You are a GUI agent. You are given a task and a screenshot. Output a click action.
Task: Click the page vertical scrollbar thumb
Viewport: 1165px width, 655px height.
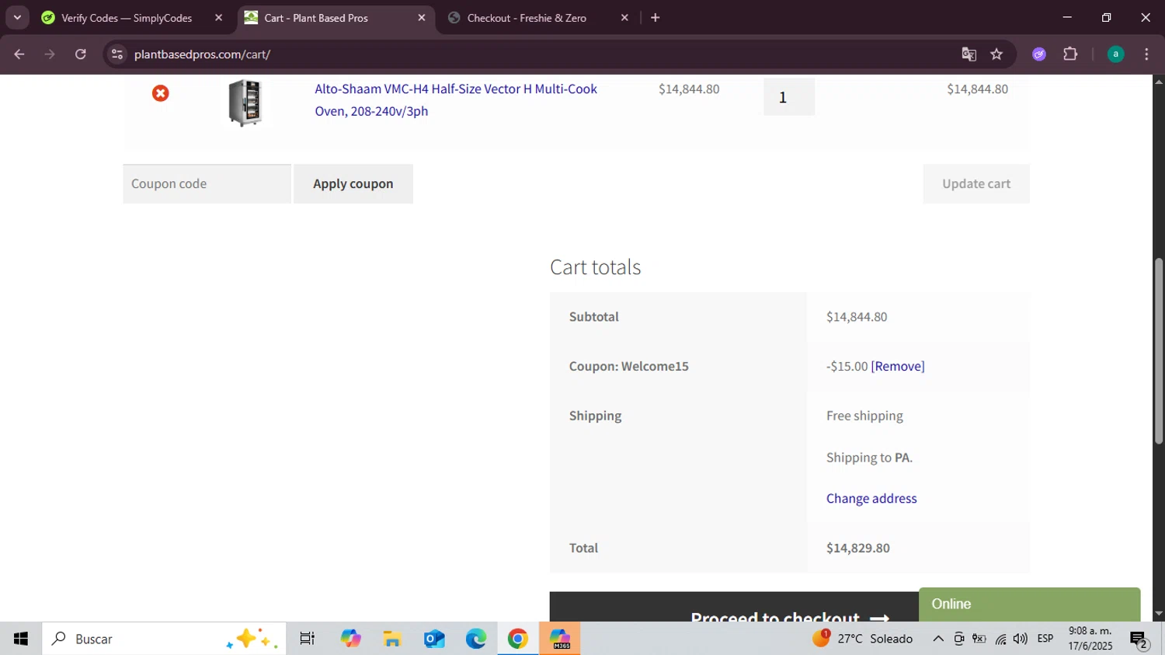(1159, 351)
